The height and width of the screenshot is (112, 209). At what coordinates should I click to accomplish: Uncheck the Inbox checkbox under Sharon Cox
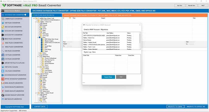click(x=40, y=38)
